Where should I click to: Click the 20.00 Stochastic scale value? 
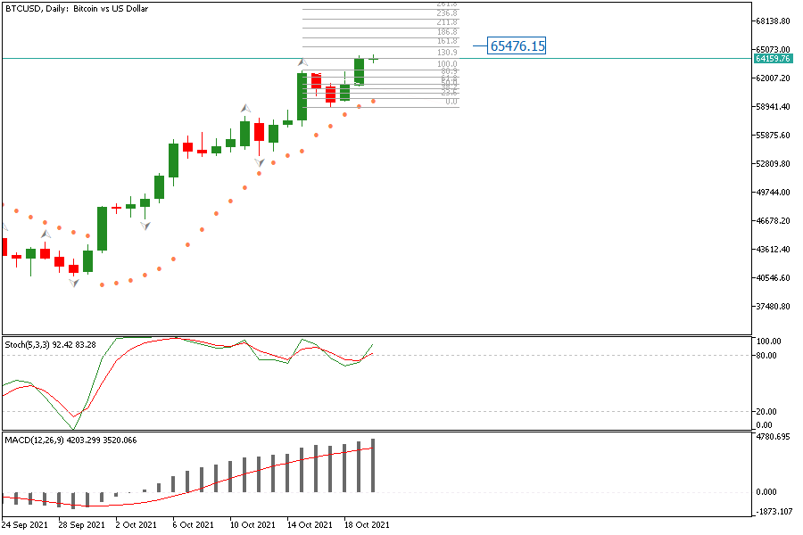point(766,412)
